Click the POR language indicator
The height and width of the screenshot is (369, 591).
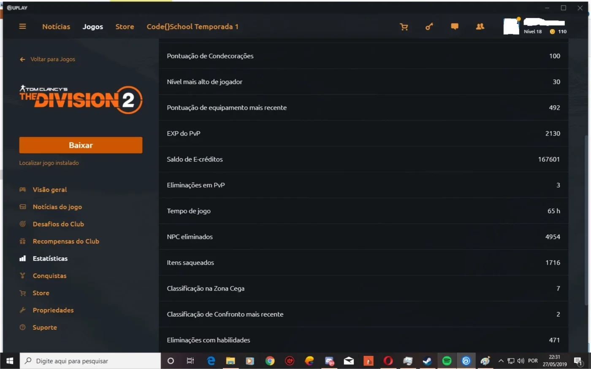(x=533, y=361)
